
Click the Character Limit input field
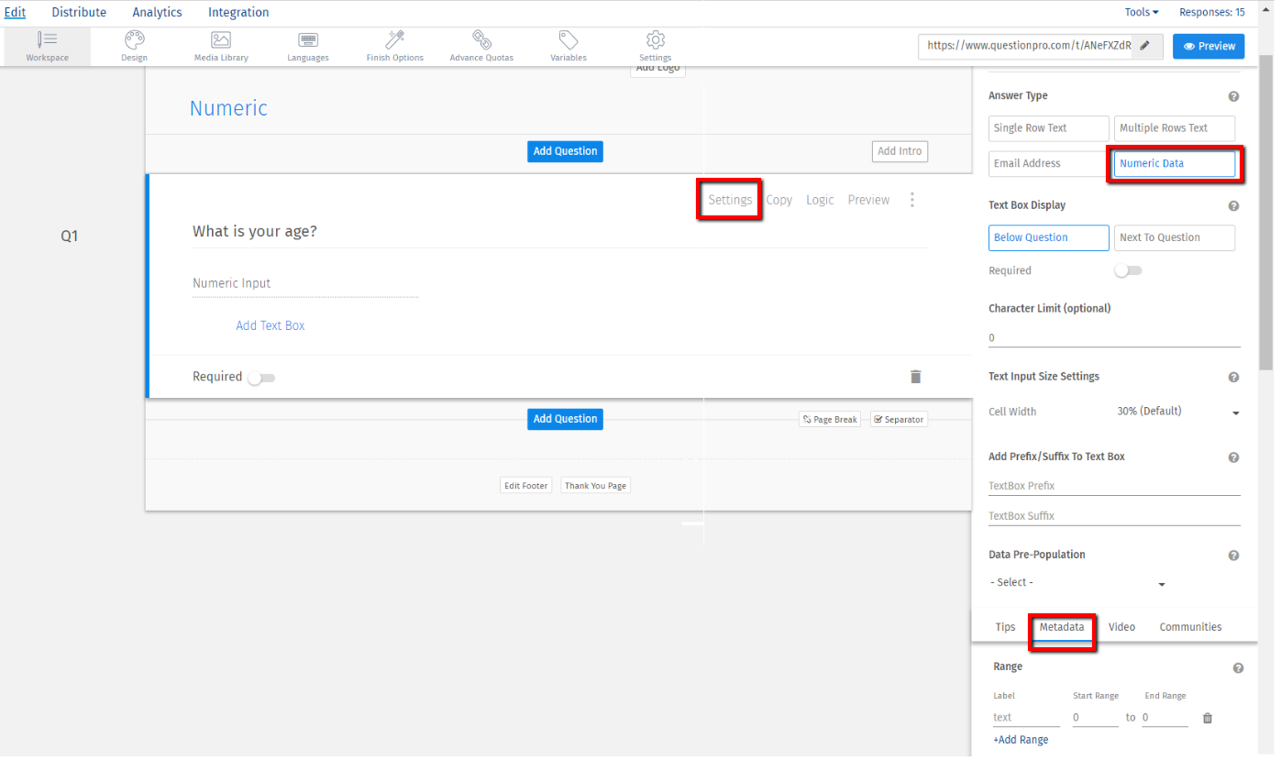pos(1114,336)
